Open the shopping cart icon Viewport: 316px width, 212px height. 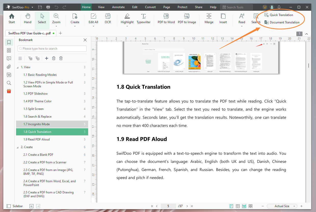click(x=265, y=7)
